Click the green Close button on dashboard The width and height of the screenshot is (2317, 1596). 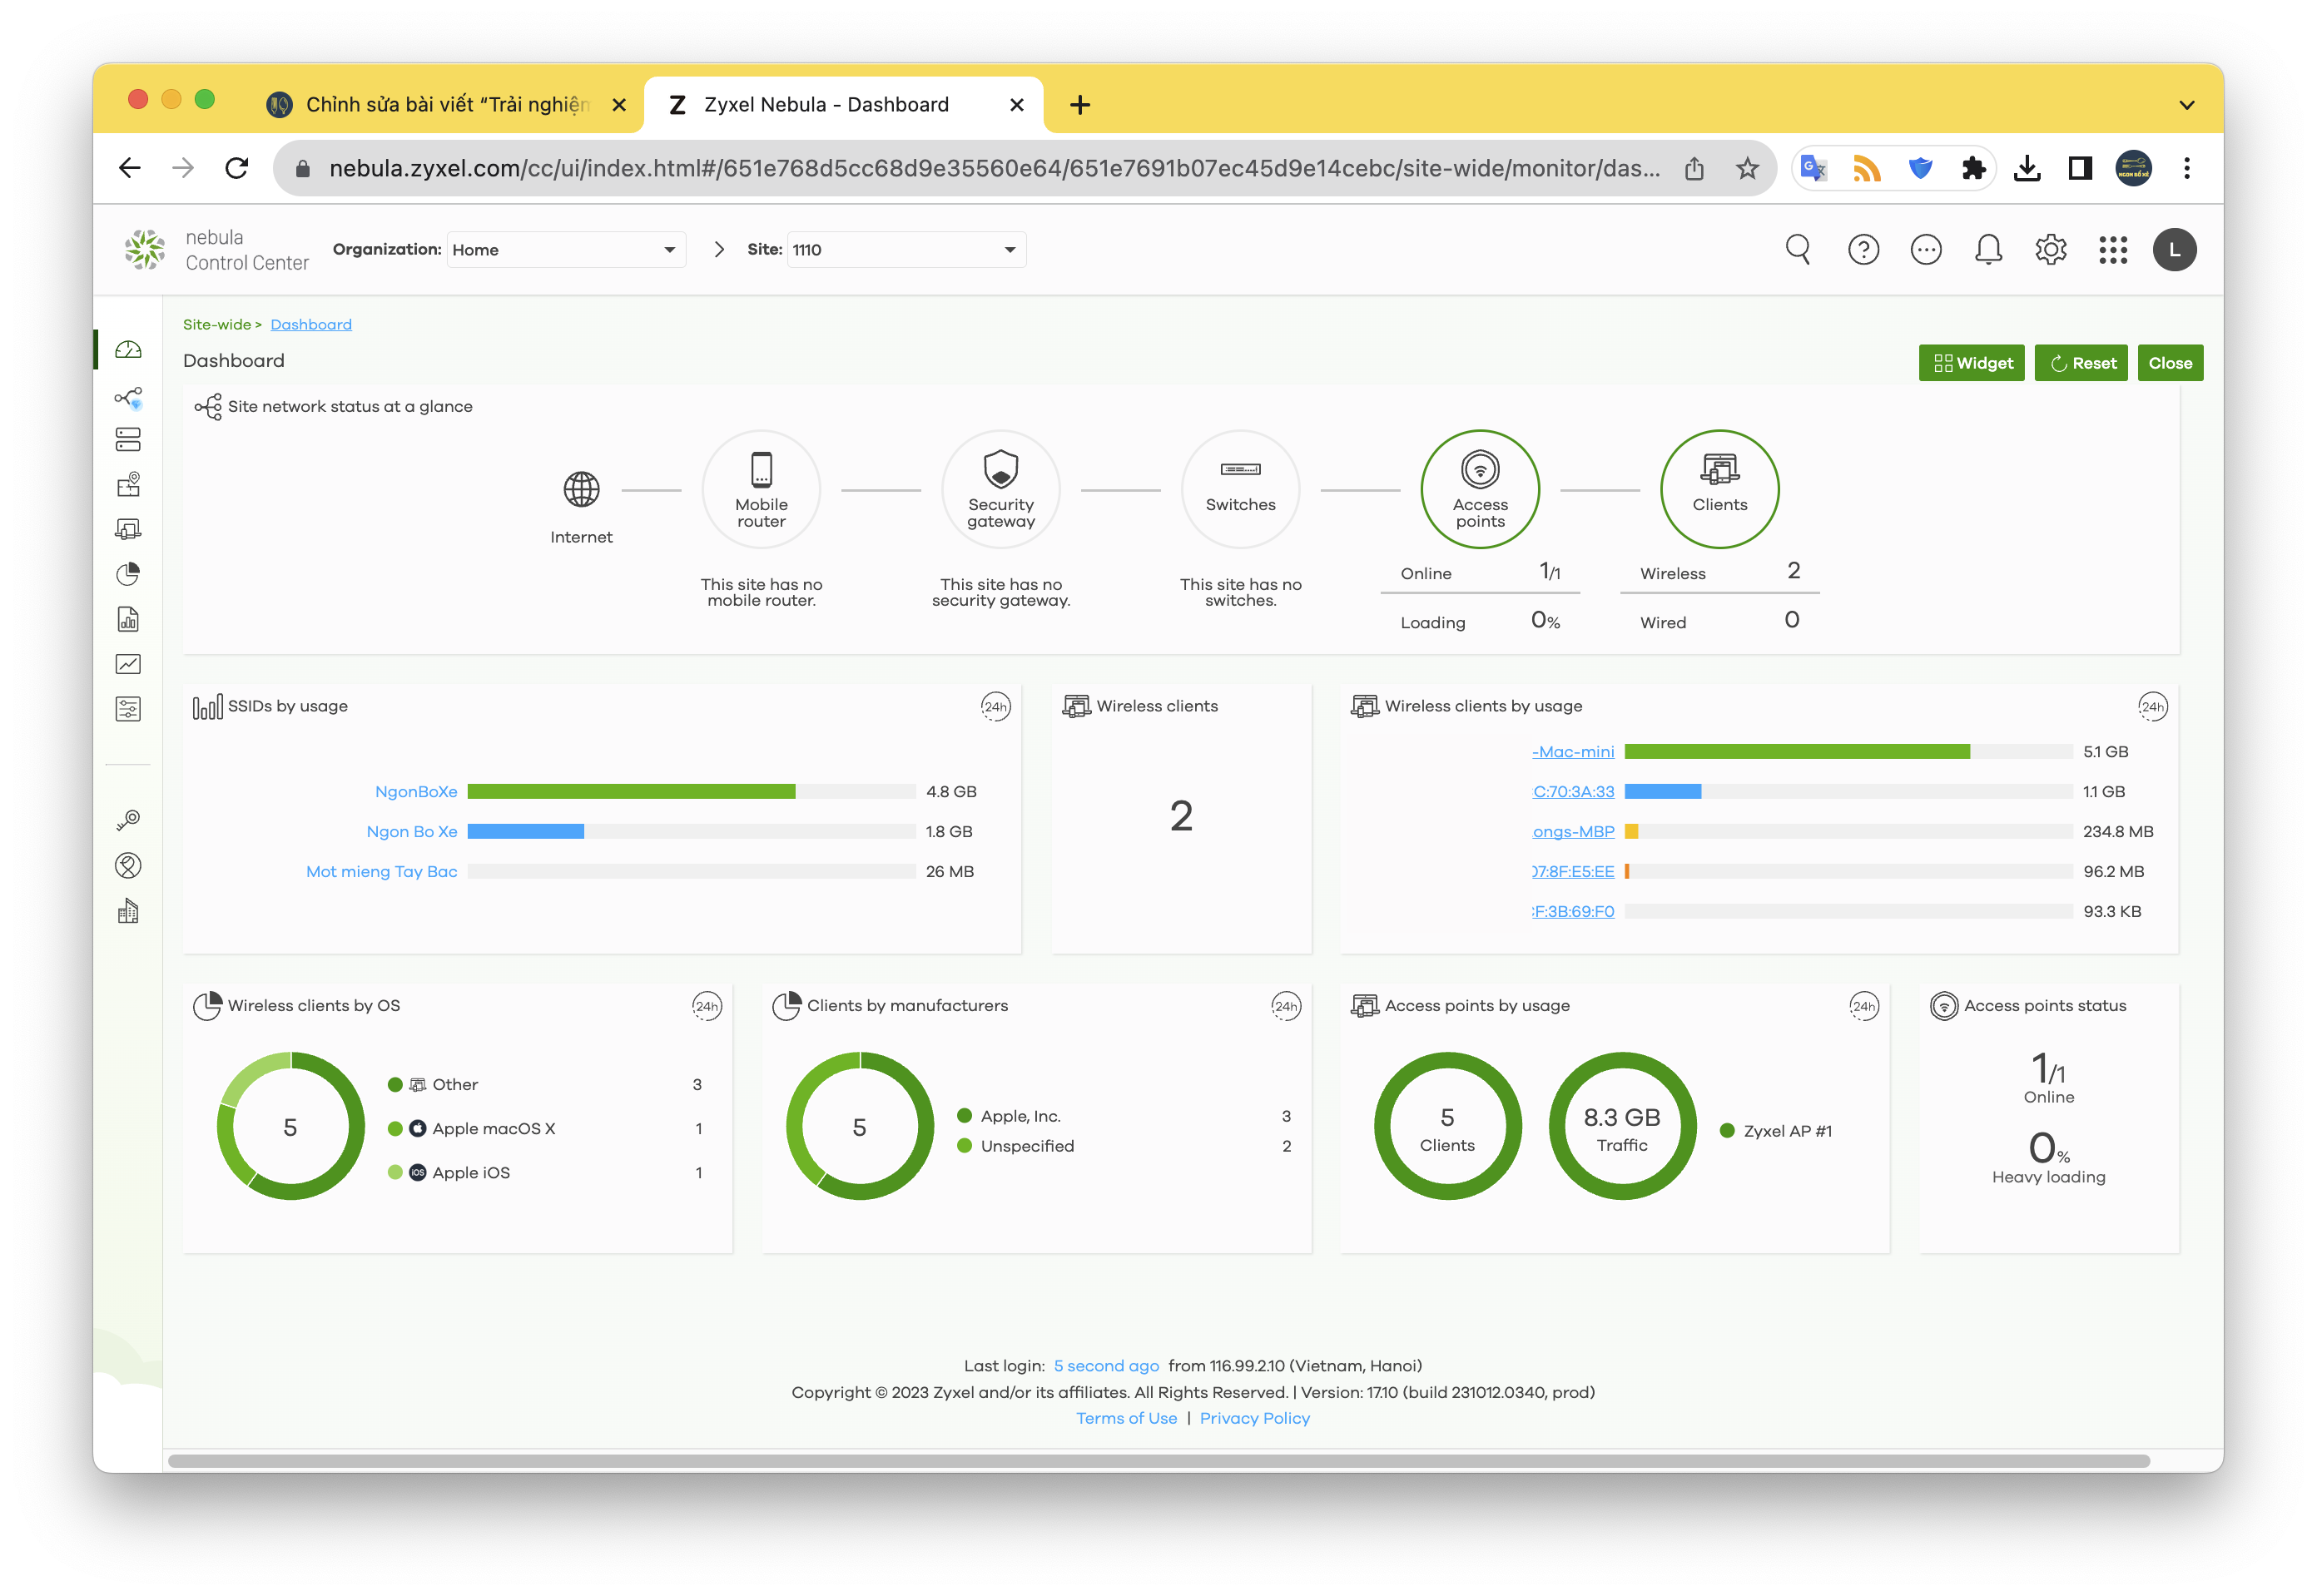point(2170,363)
